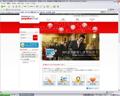Select the restaurant fork and knife icon
Image resolution: width=120 pixels, height=96 pixels.
tap(61, 30)
